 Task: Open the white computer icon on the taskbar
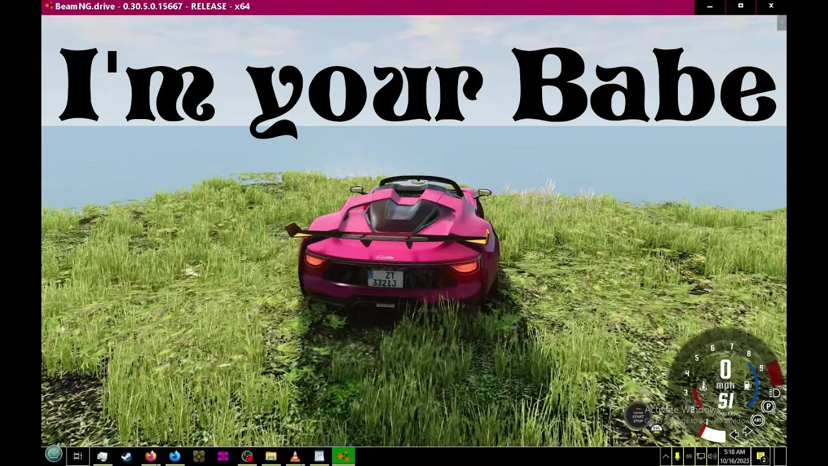pos(102,456)
